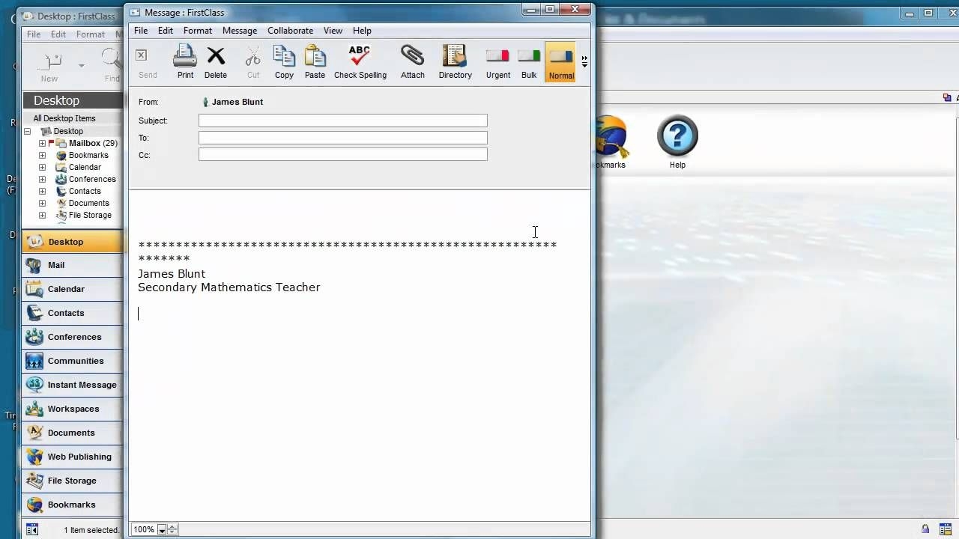Expand the Mailbox tree node
The image size is (959, 539).
click(x=43, y=143)
